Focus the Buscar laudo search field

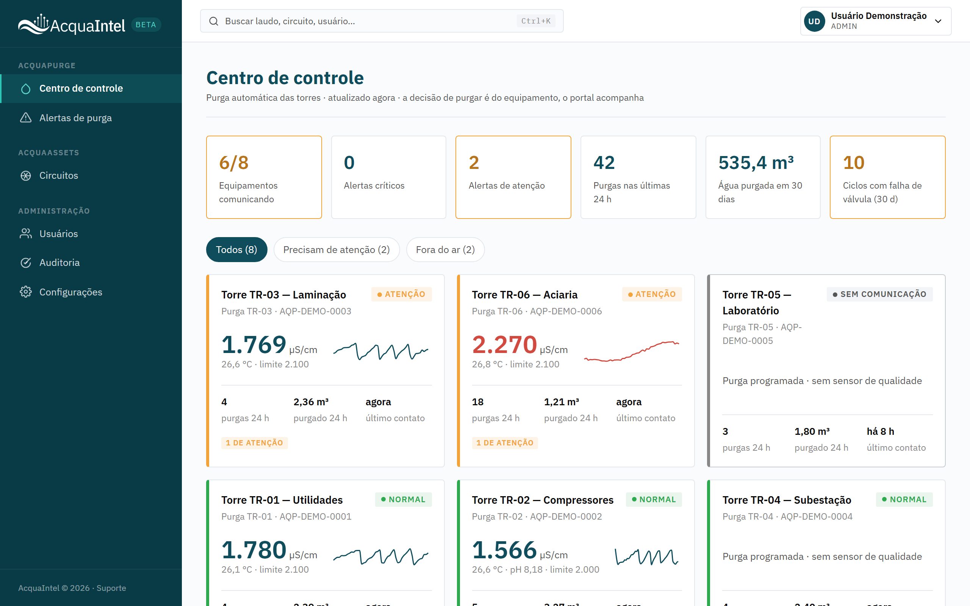pyautogui.click(x=382, y=21)
